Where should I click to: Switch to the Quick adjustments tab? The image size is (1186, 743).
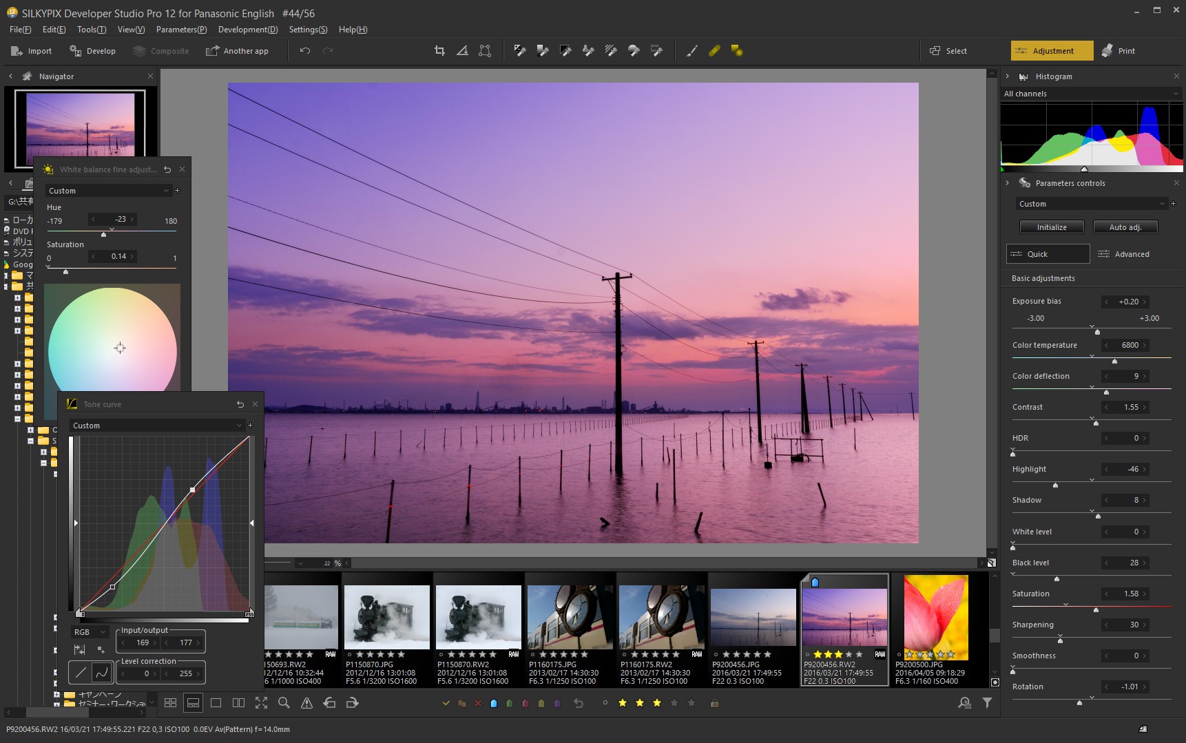point(1048,254)
